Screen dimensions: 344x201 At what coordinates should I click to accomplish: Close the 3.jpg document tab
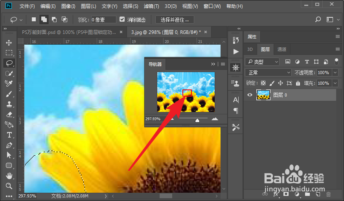[206, 32]
